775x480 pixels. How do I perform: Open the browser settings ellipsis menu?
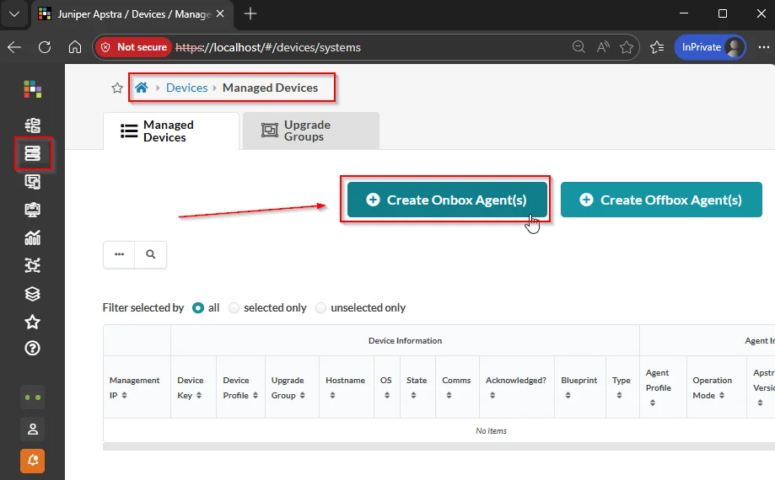[764, 47]
